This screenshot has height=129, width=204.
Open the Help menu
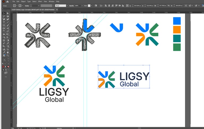(x=58, y=2)
